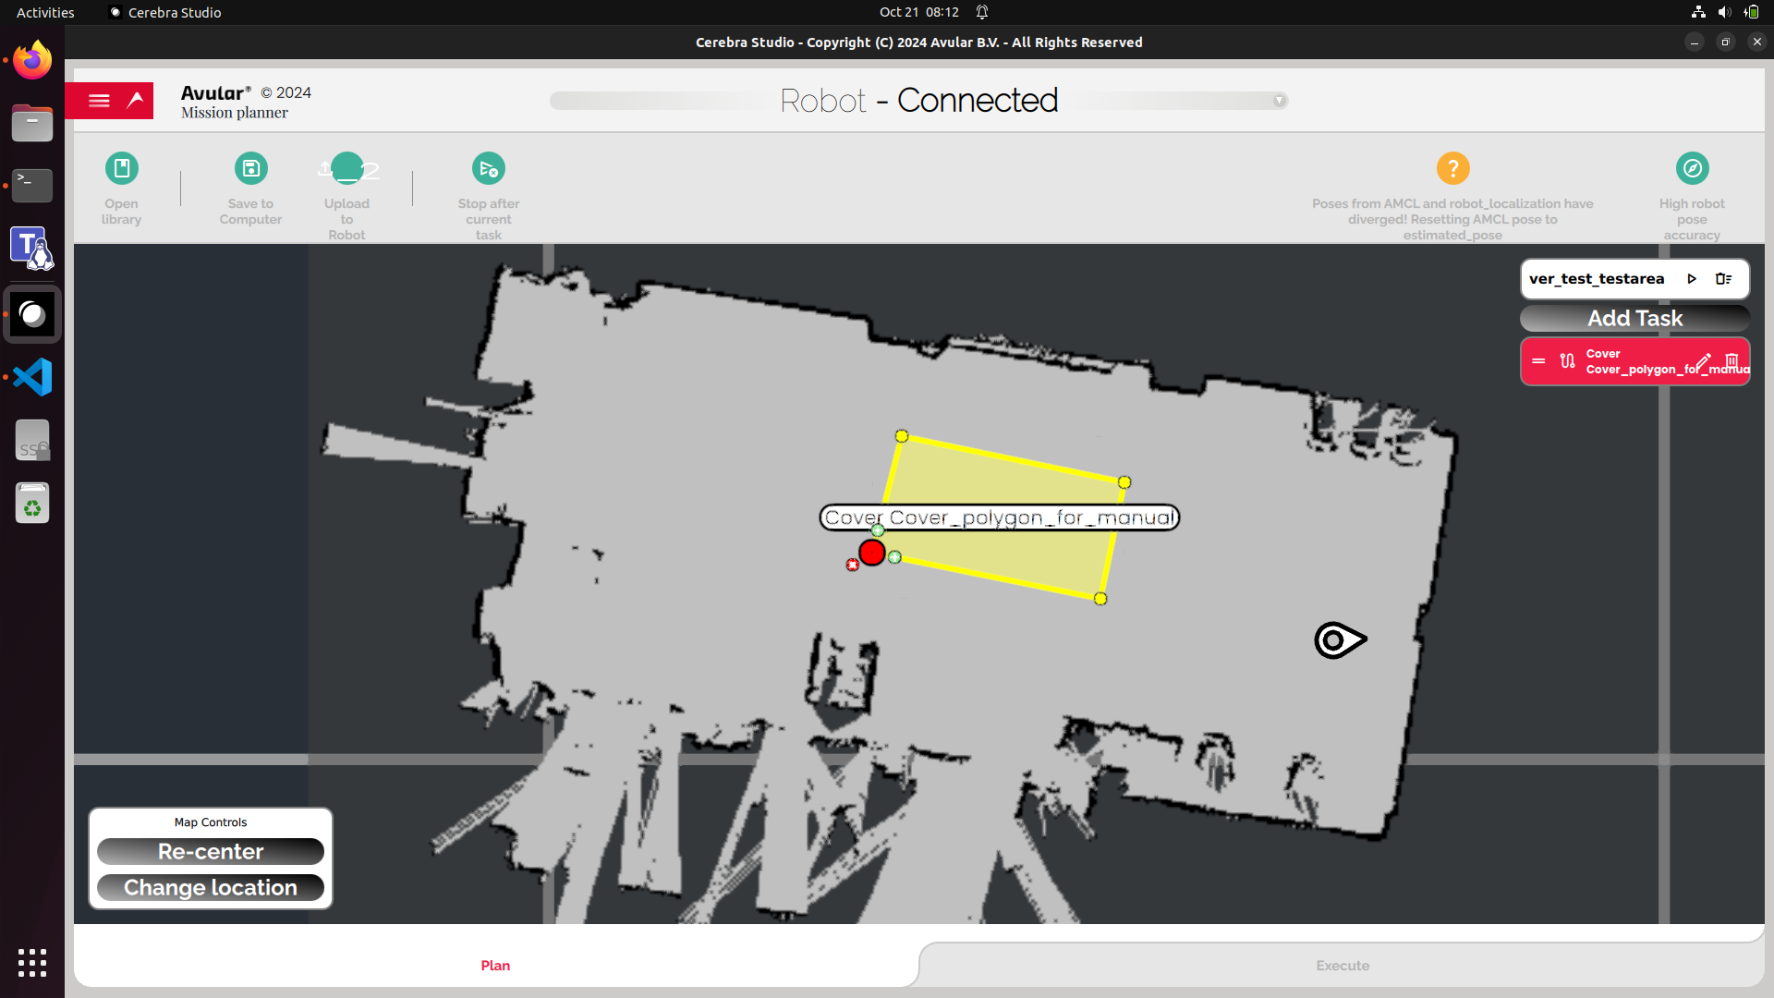
Task: Edit the Cover task with pencil icon
Action: coord(1703,360)
